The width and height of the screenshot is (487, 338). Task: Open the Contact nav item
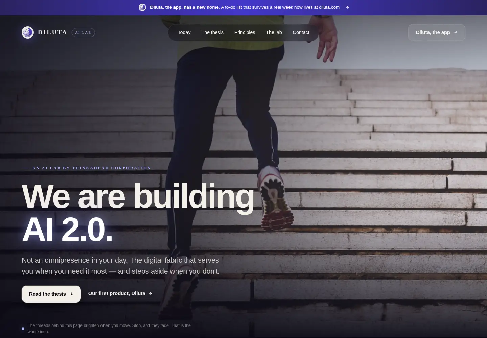pos(301,32)
